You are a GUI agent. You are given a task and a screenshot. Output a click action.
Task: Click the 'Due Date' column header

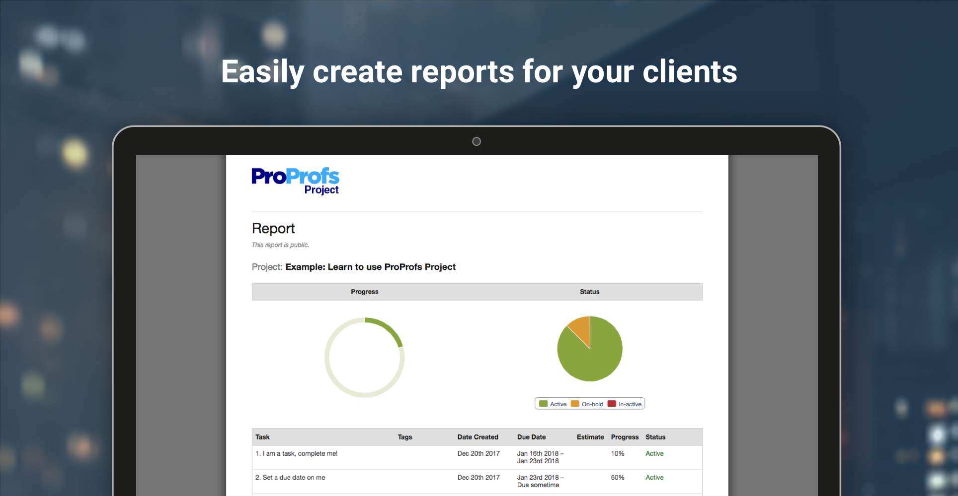(532, 437)
